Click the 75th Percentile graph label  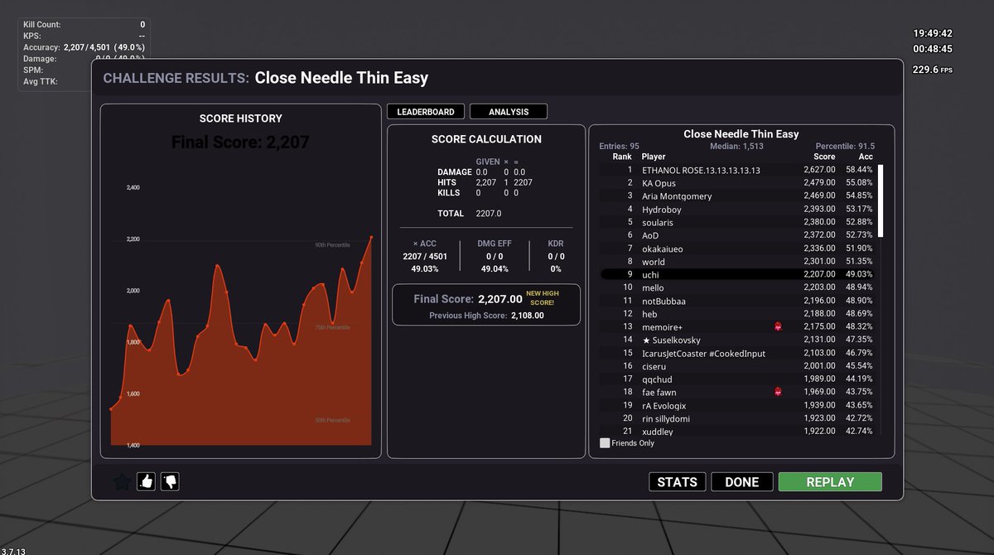pyautogui.click(x=333, y=327)
